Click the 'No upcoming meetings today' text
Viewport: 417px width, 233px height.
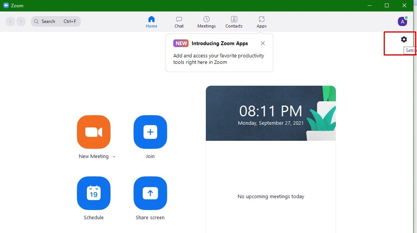(x=271, y=197)
